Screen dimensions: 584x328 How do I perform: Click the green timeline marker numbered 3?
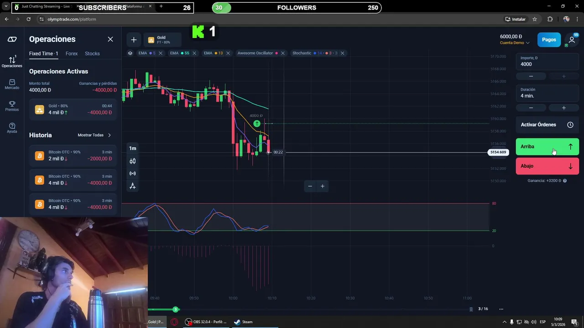[x=176, y=309]
